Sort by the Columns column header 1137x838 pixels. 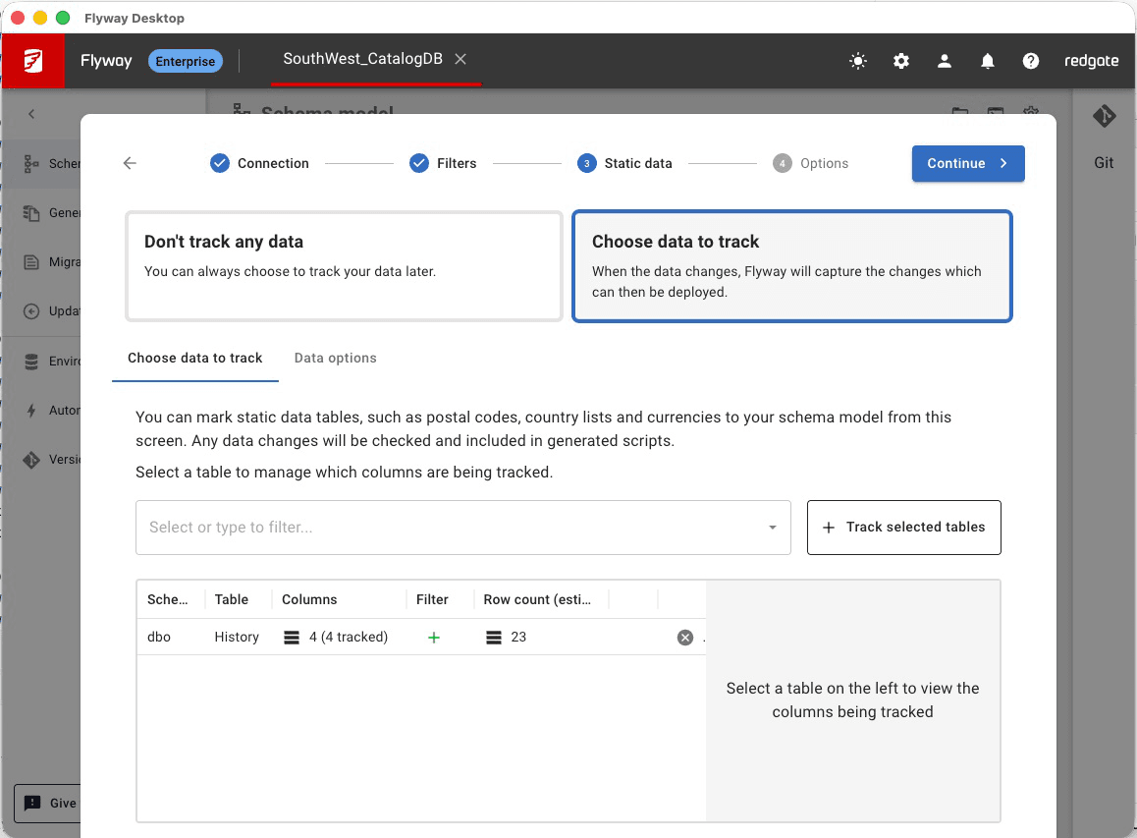coord(309,599)
